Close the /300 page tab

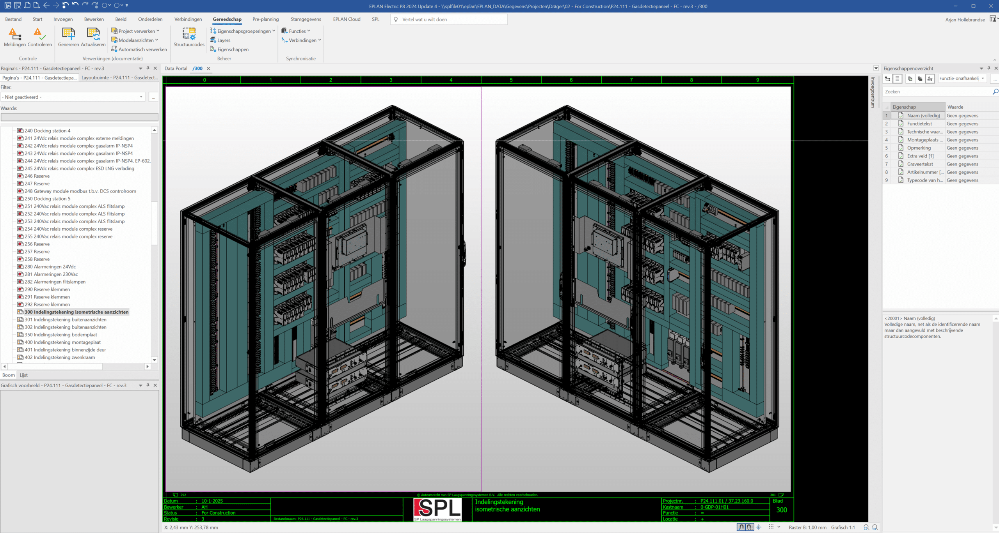208,68
